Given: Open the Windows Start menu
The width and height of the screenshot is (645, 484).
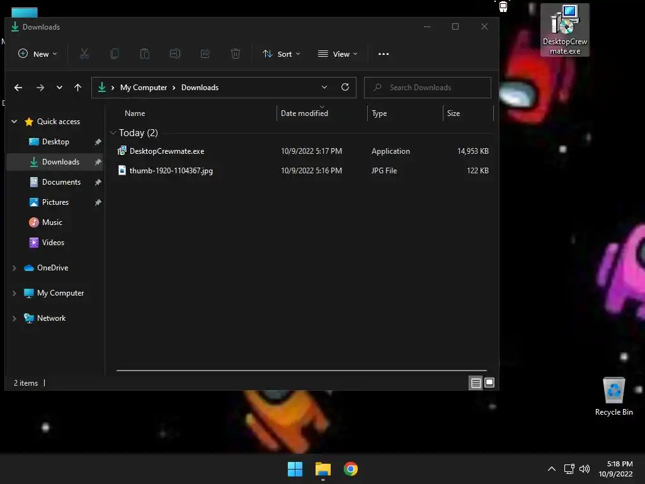Looking at the screenshot, I should [x=295, y=469].
